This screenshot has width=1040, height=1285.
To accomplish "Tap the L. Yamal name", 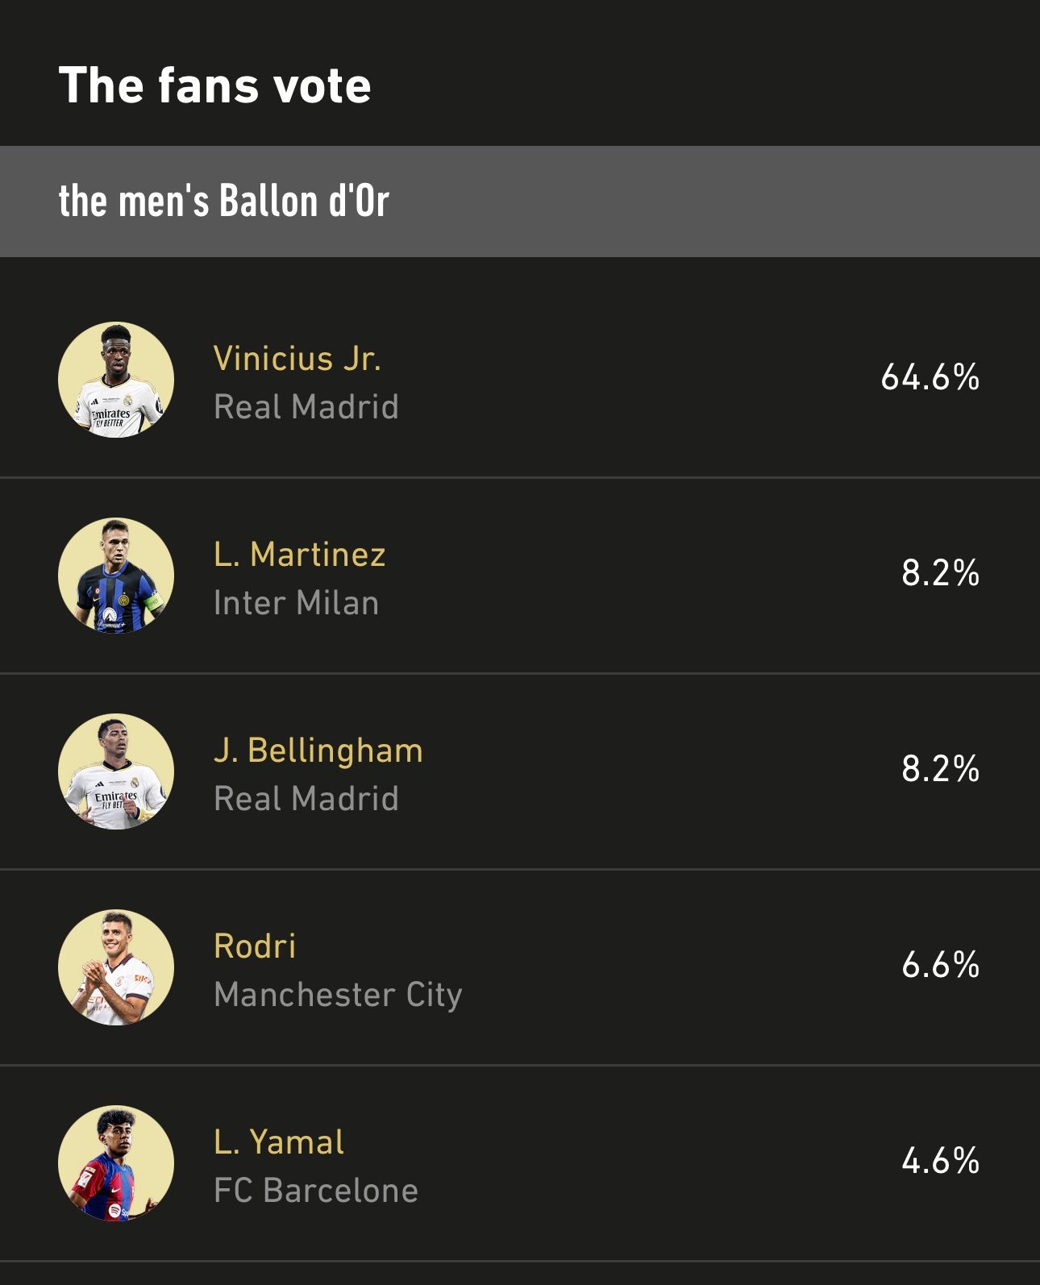I will pyautogui.click(x=279, y=1142).
